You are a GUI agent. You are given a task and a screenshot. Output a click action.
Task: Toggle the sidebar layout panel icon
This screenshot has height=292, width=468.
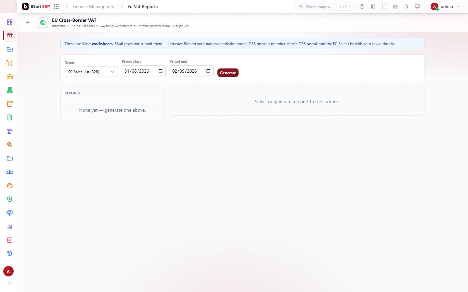point(373,6)
